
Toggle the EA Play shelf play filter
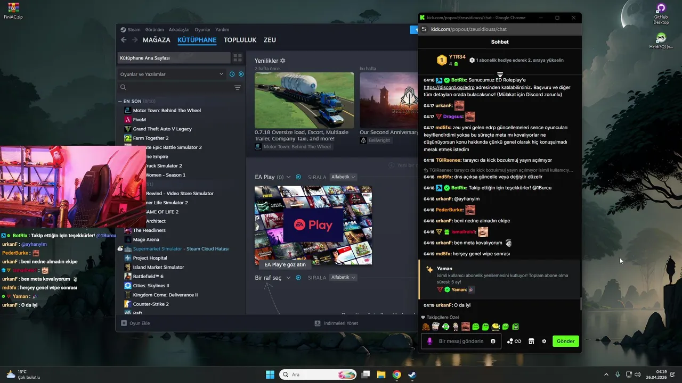pyautogui.click(x=298, y=177)
